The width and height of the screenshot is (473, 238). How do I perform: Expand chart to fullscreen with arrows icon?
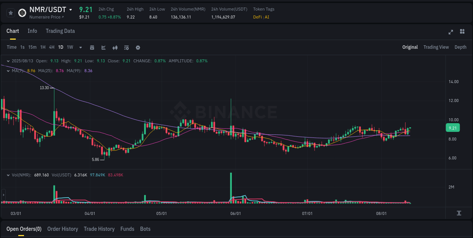[450, 32]
